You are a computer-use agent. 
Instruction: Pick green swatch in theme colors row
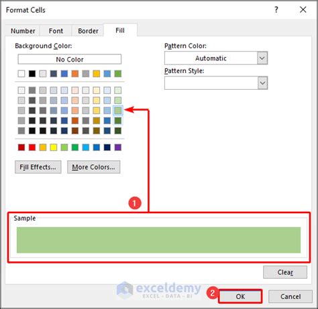pyautogui.click(x=118, y=74)
